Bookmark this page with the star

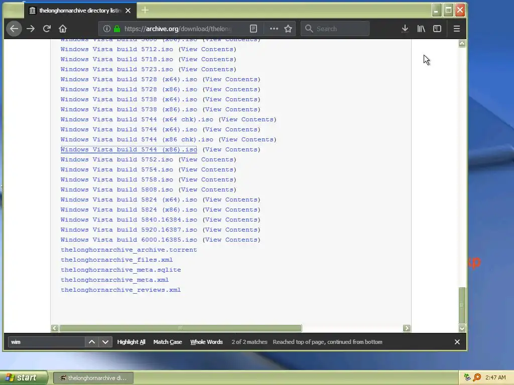pyautogui.click(x=288, y=29)
